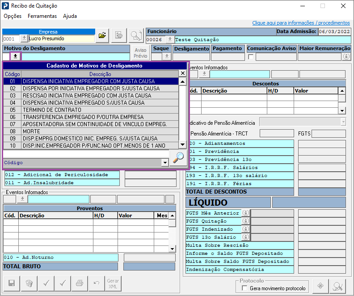354x296 pixels.
Task: Click the save diskette icon
Action: pos(12,283)
